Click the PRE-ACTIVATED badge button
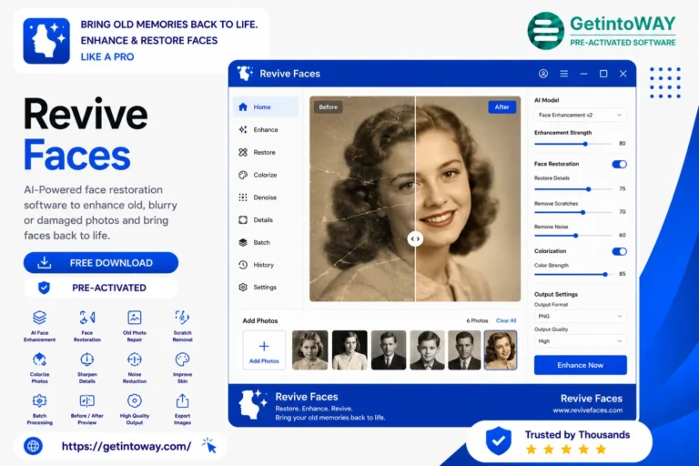 click(x=101, y=288)
